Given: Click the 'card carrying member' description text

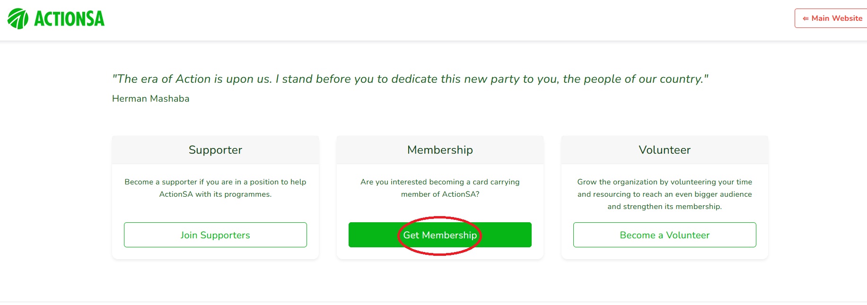Looking at the screenshot, I should (440, 182).
